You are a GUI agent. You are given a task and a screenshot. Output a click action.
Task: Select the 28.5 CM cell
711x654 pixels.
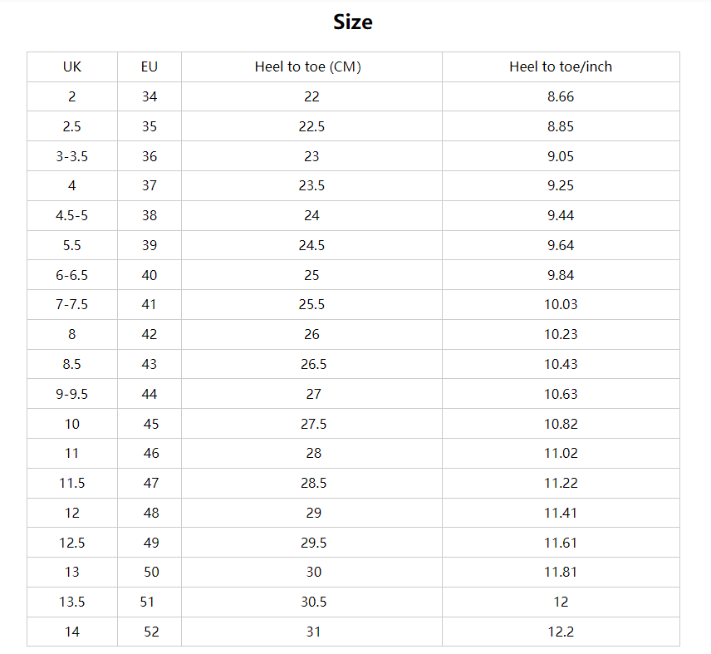(x=311, y=483)
